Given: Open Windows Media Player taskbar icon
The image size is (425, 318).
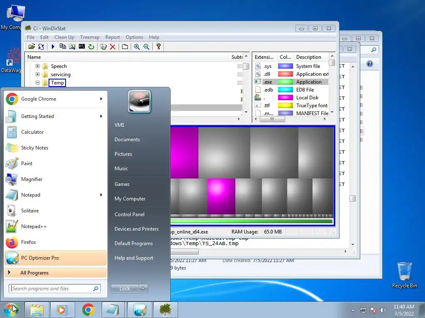Looking at the screenshot, I should tap(62, 310).
